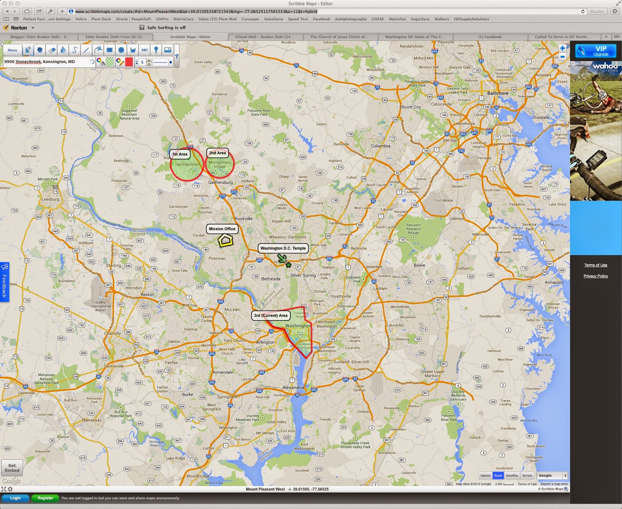This screenshot has height=509, width=622.
Task: Switch map view to Terrain
Action: click(527, 476)
